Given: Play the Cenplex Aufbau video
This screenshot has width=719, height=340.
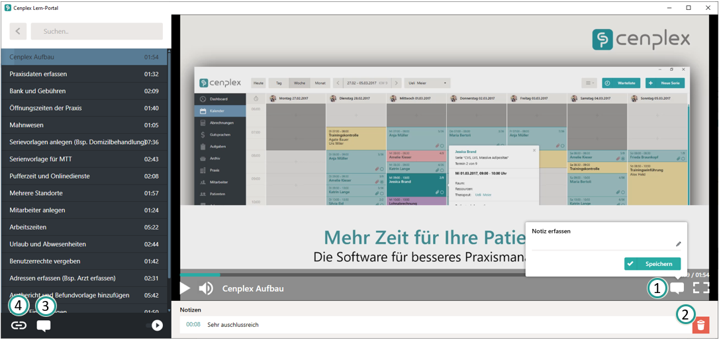Looking at the screenshot, I should (185, 288).
